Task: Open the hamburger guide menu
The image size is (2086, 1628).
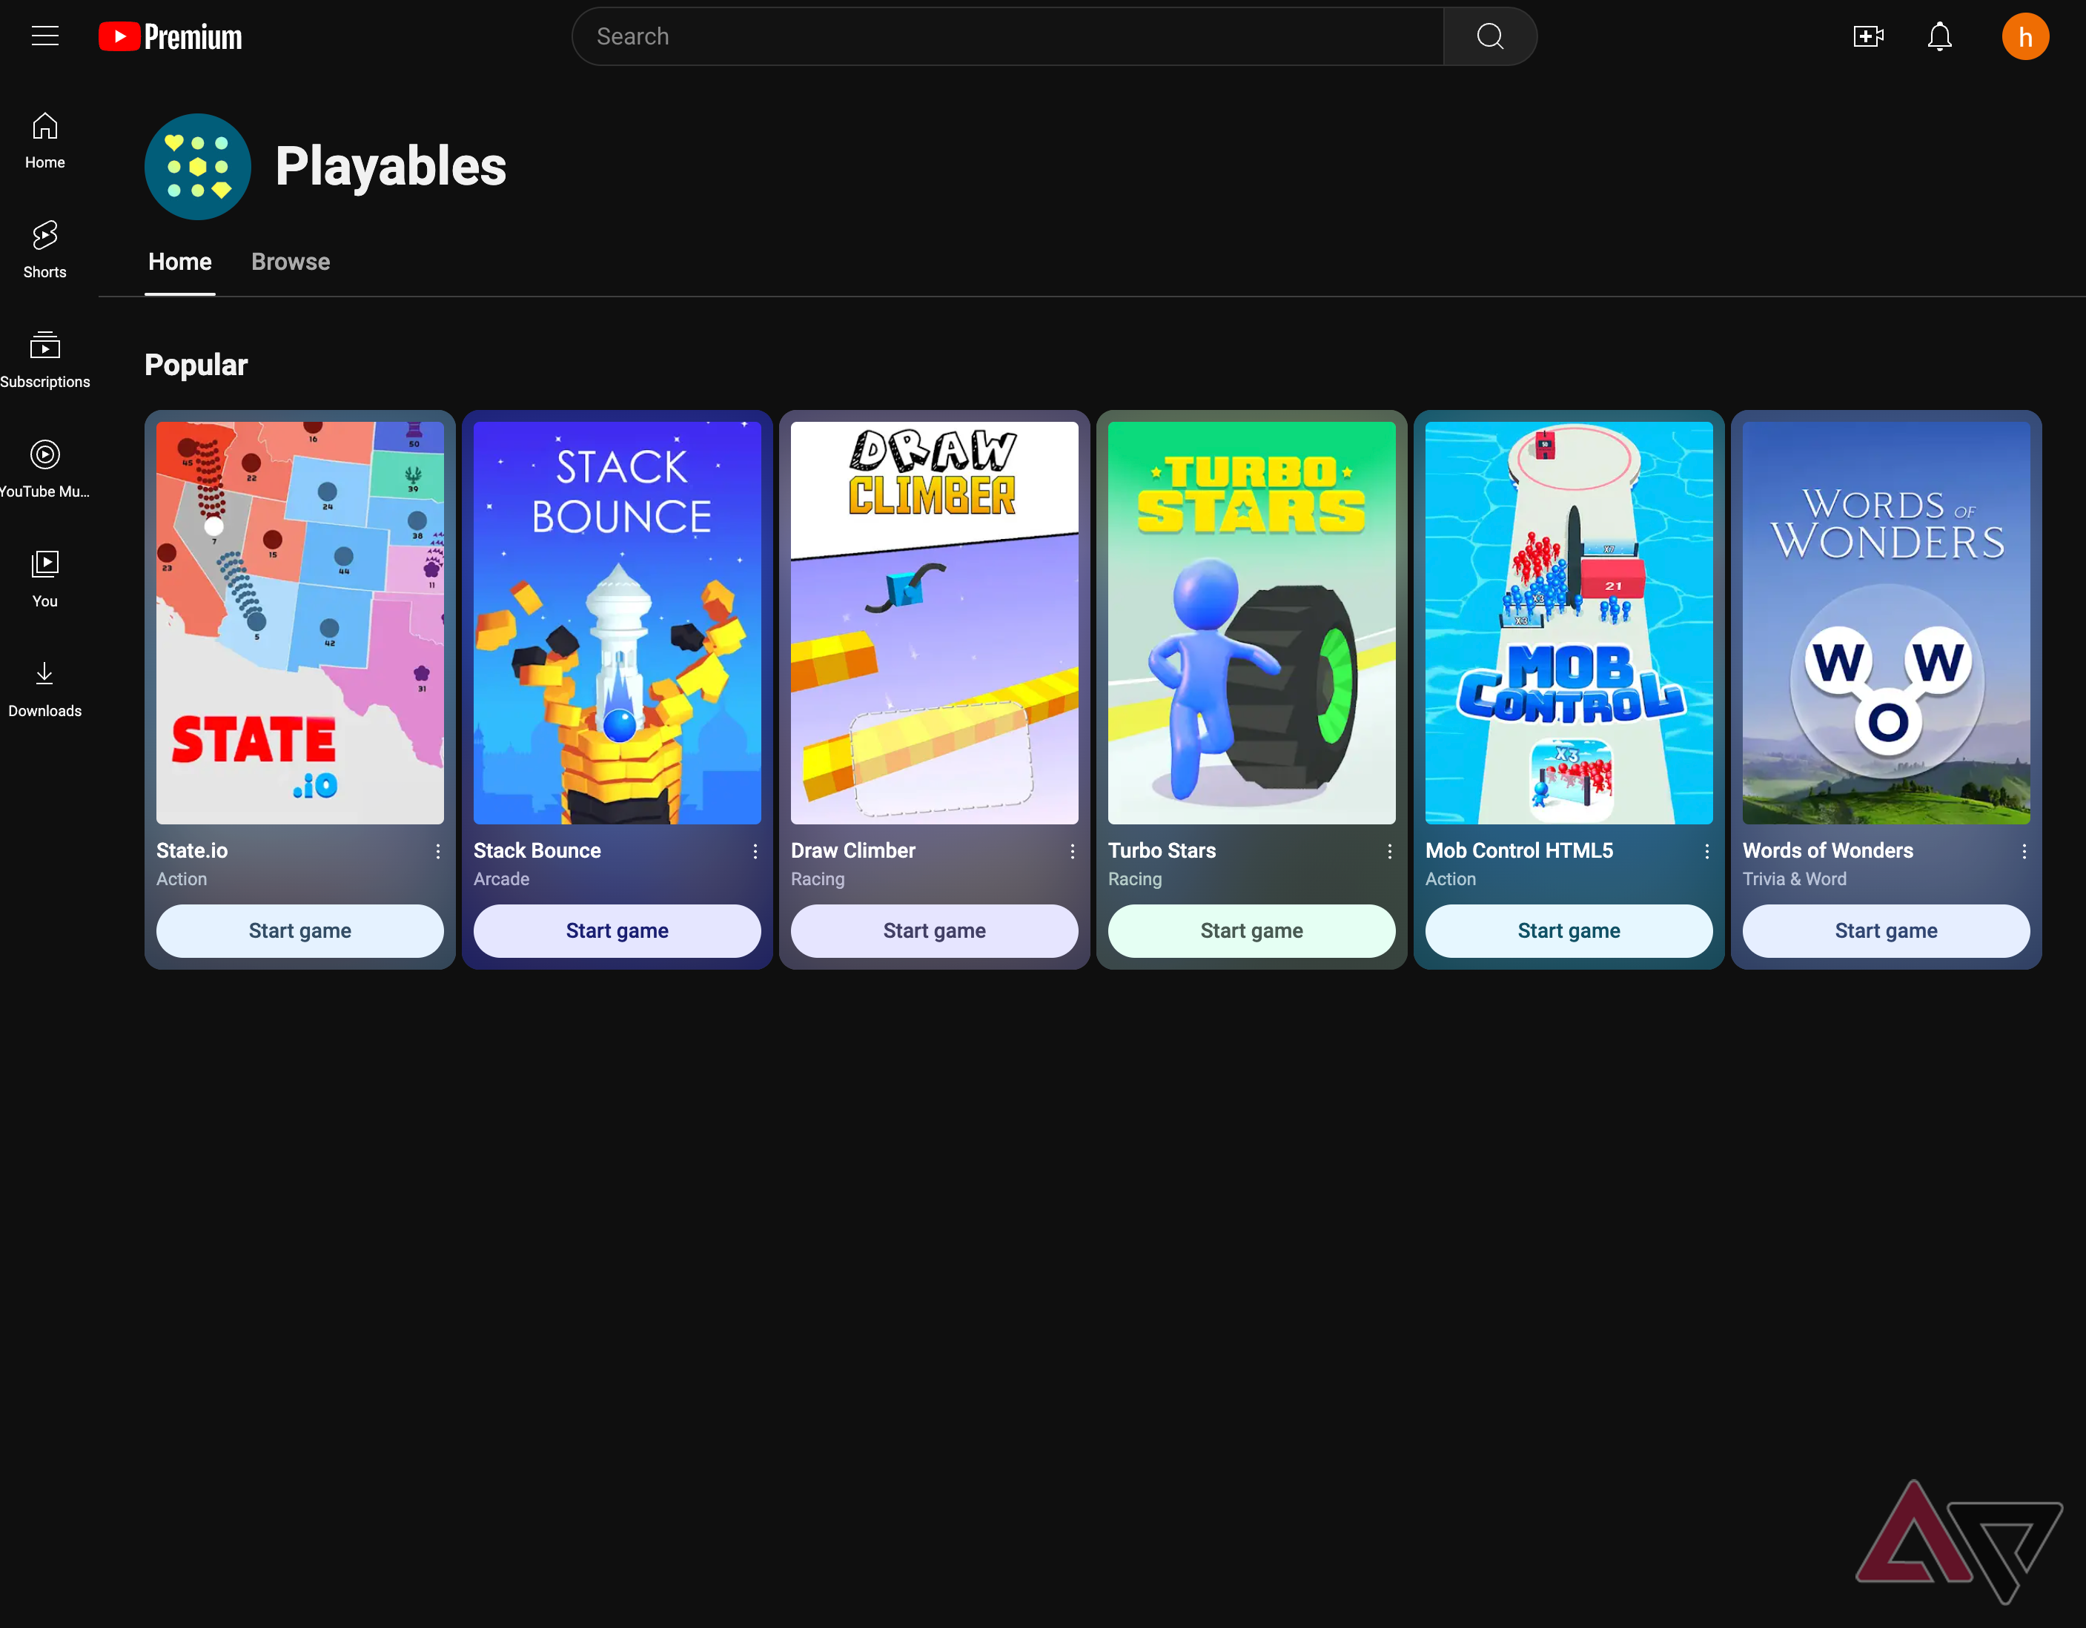Action: pos(45,36)
